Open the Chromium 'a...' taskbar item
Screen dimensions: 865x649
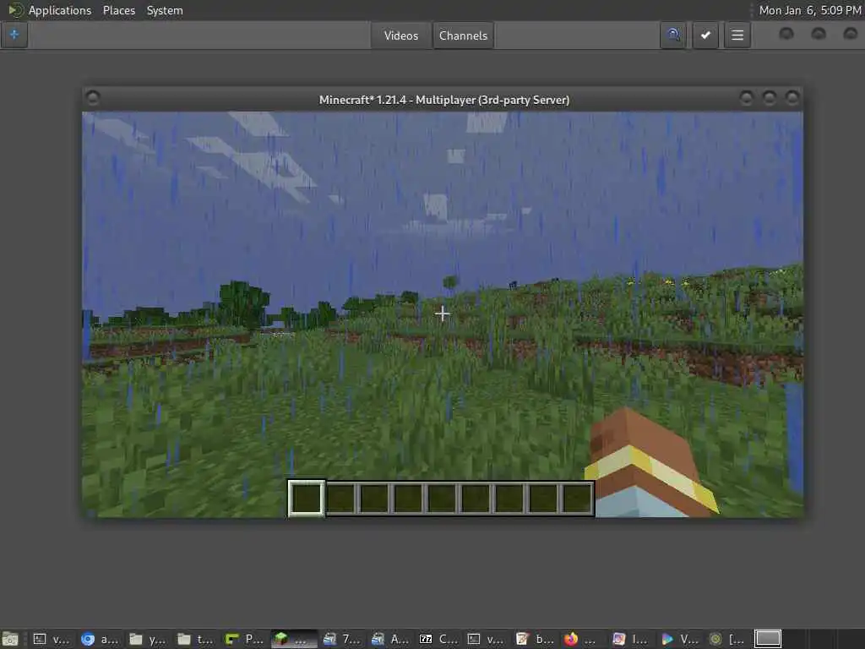100,639
